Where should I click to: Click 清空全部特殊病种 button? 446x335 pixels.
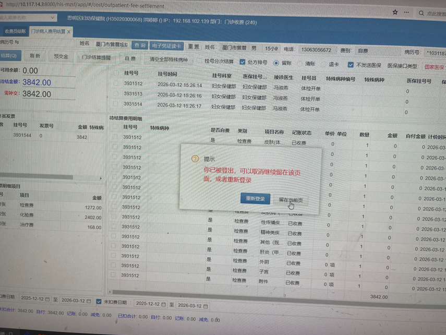click(x=168, y=59)
